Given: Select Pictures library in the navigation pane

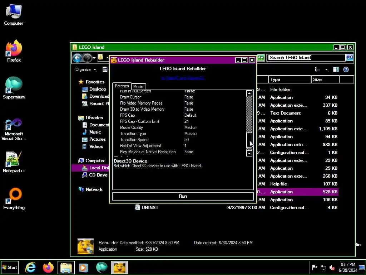Looking at the screenshot, I should [x=94, y=139].
